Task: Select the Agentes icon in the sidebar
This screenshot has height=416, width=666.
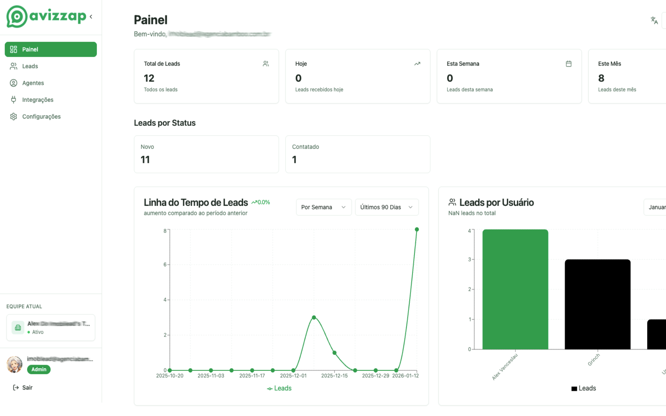Action: click(13, 83)
